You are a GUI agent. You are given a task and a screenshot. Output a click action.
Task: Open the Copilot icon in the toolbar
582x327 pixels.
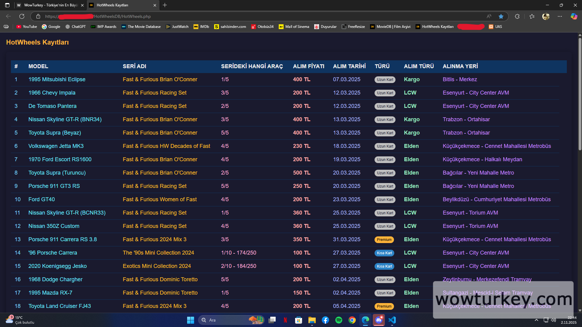574,16
